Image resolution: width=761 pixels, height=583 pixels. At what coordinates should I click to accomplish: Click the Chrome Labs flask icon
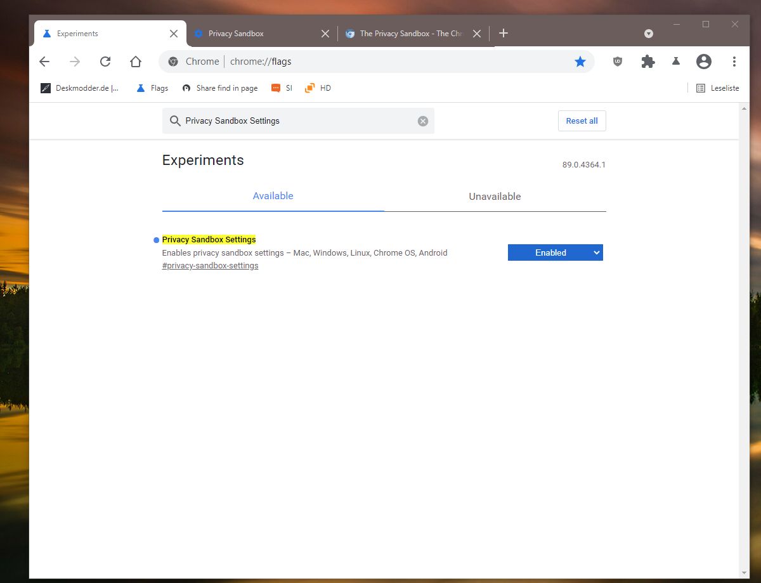[676, 62]
